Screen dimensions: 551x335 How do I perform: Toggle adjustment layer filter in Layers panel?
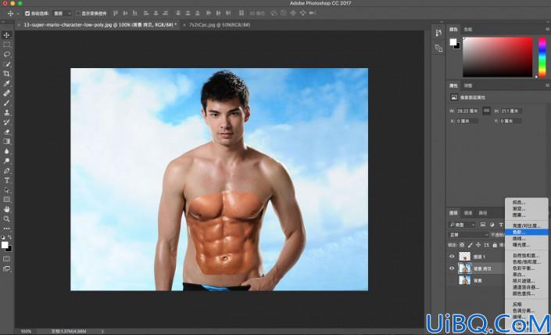pyautogui.click(x=492, y=225)
